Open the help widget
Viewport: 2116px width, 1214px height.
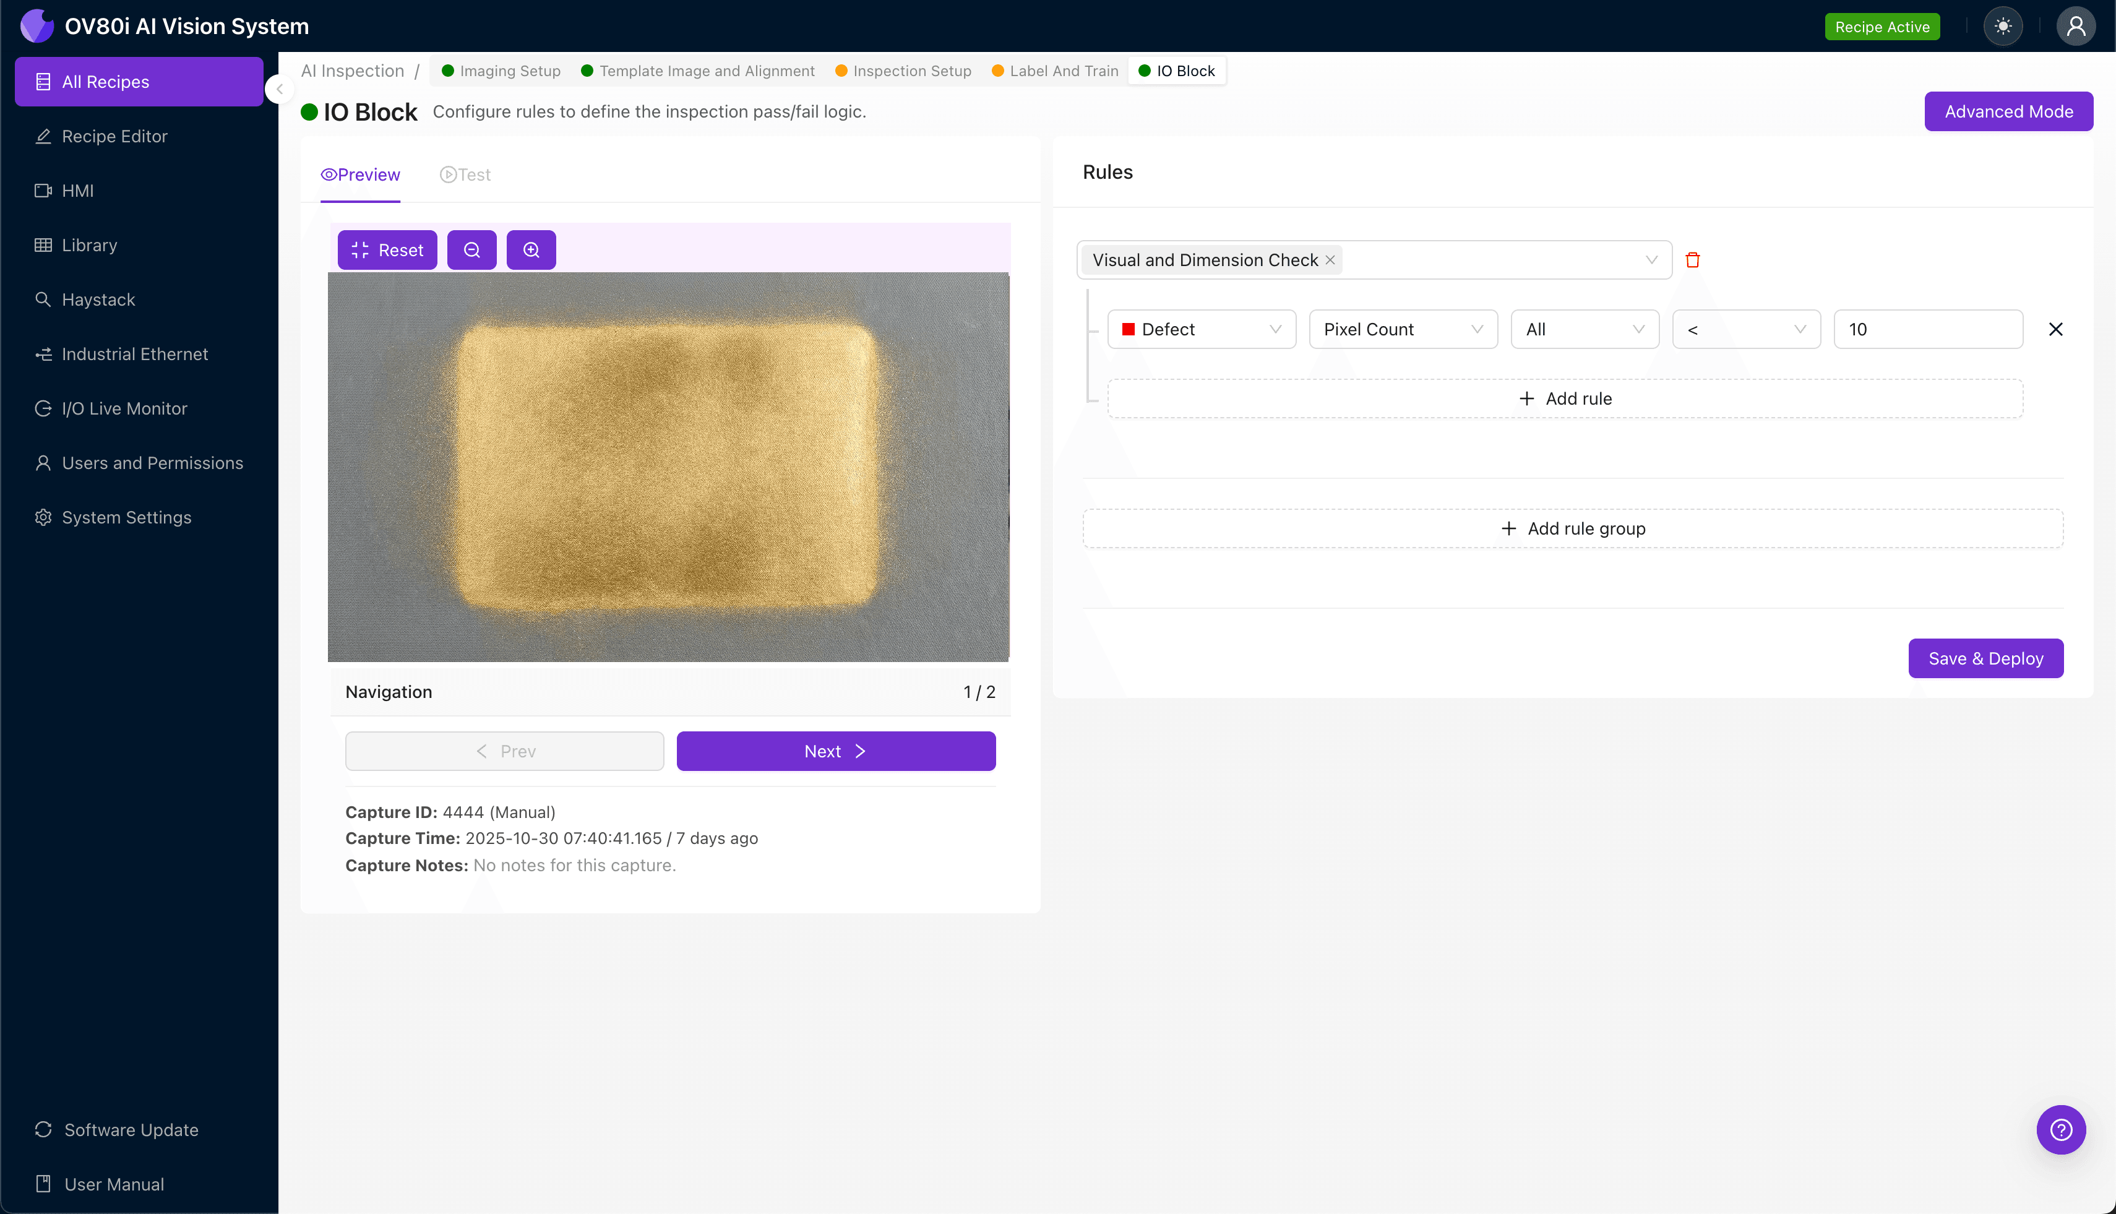point(2061,1129)
